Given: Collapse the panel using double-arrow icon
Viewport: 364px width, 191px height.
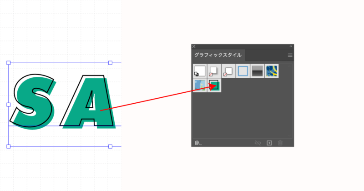Looking at the screenshot, I should (x=291, y=46).
